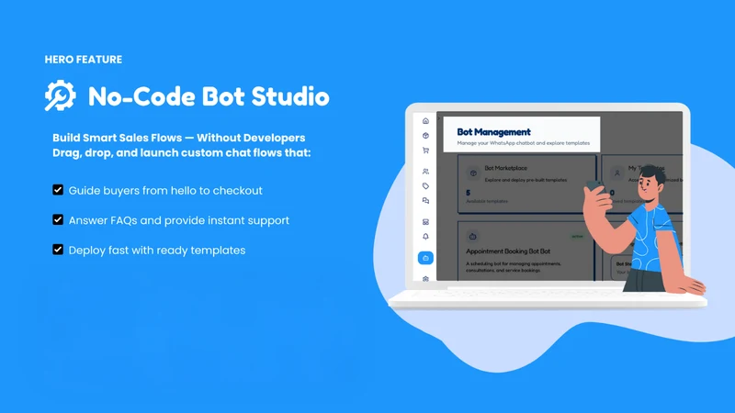The width and height of the screenshot is (735, 413).
Task: Click the storefront sidebar icon
Action: click(x=425, y=221)
